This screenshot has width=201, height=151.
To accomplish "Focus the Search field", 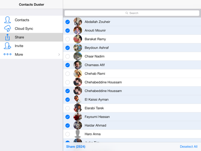I will tap(132, 13).
